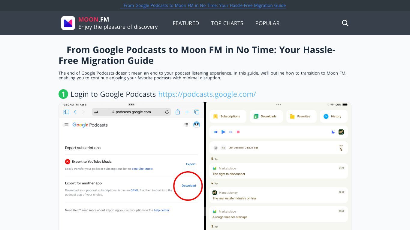This screenshot has height=230, width=410.
Task: Click the Safari back arrow
Action: (x=75, y=112)
